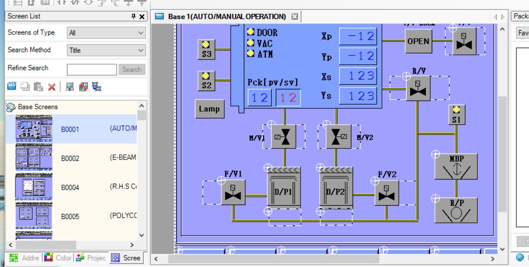Open the Screens of Type dropdown

click(106, 33)
